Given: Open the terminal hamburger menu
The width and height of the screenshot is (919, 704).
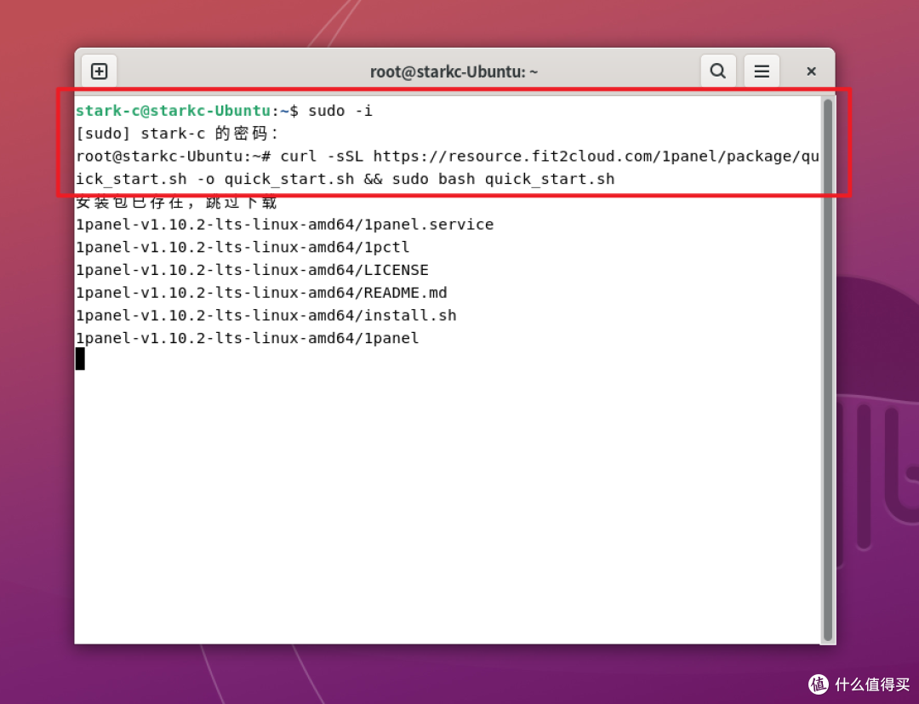Looking at the screenshot, I should point(762,72).
